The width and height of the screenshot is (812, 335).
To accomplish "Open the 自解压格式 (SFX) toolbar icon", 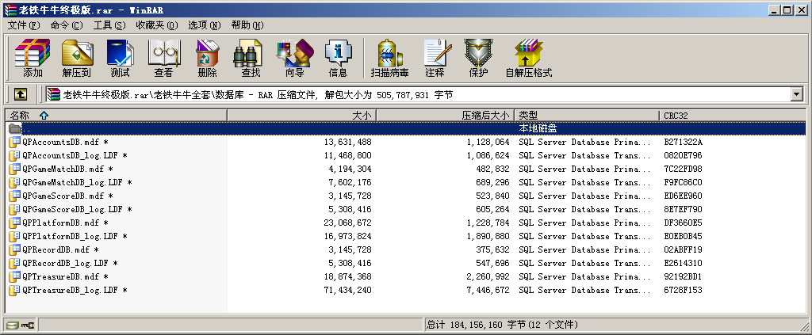I will pos(528,58).
